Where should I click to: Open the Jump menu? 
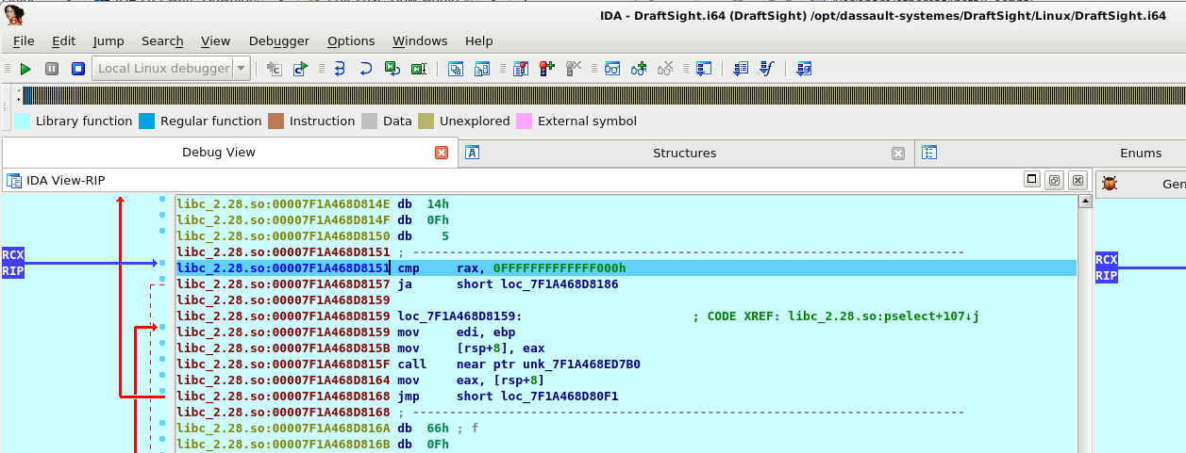tap(109, 40)
